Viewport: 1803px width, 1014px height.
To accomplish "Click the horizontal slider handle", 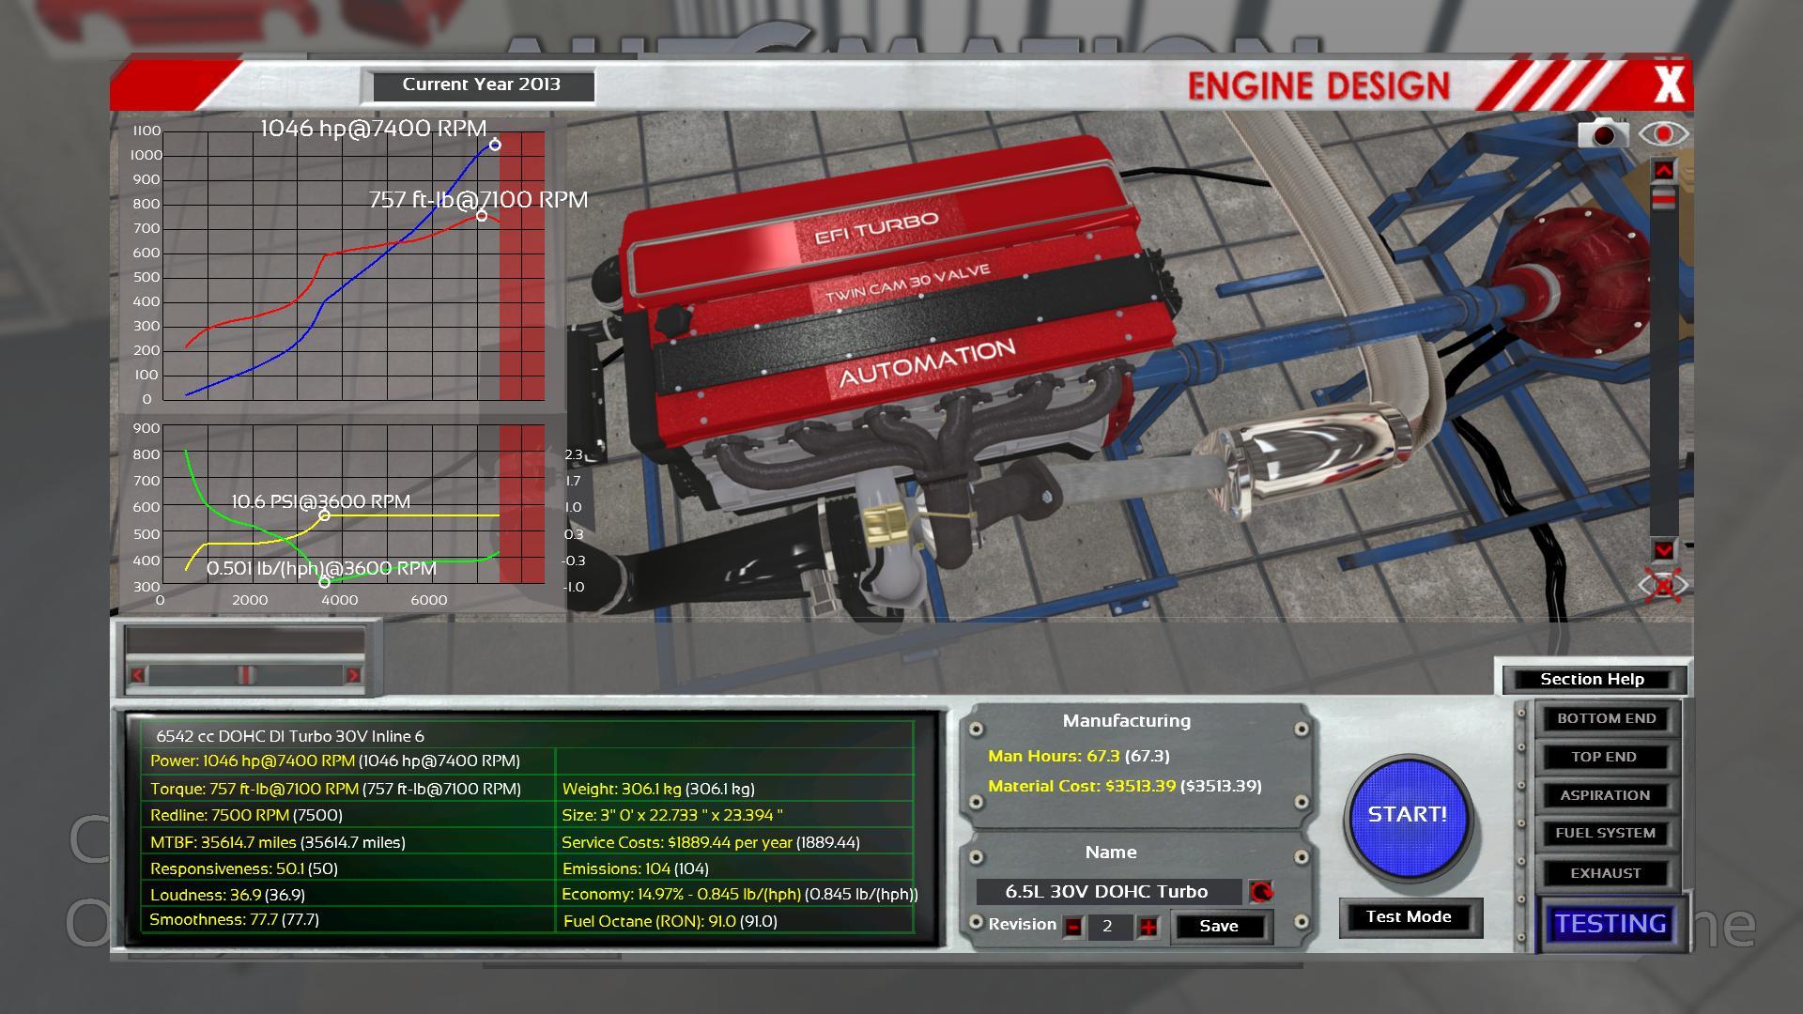I will [x=245, y=674].
